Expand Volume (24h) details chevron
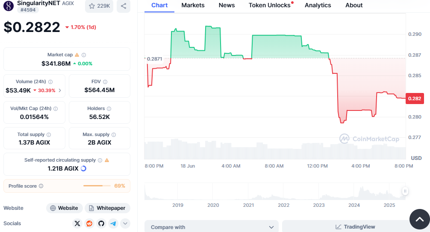The height and width of the screenshot is (232, 430). (60, 90)
